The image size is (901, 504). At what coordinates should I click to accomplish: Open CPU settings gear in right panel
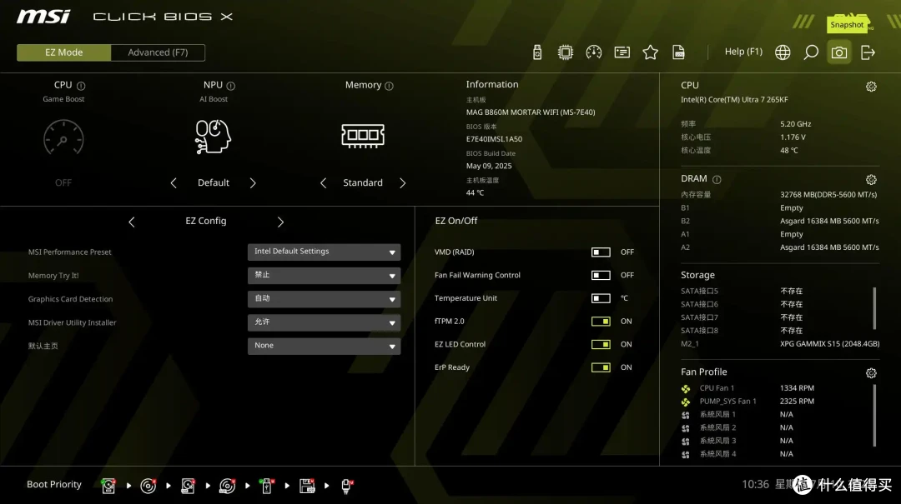pyautogui.click(x=871, y=87)
